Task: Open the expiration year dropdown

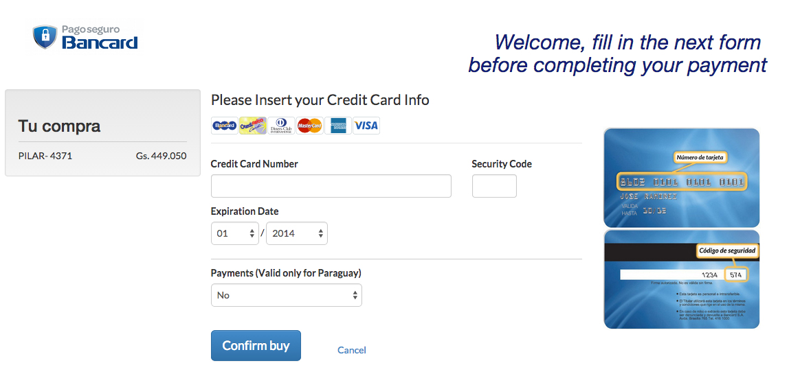Action: (297, 233)
